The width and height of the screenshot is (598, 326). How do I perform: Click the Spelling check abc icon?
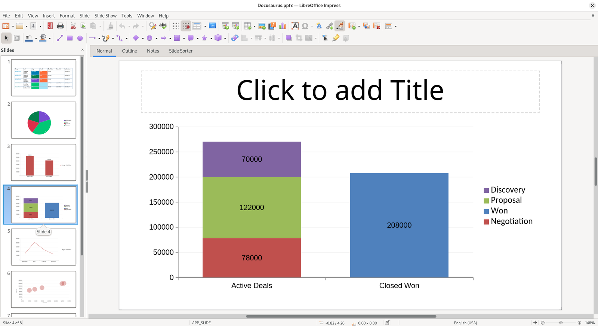(163, 26)
